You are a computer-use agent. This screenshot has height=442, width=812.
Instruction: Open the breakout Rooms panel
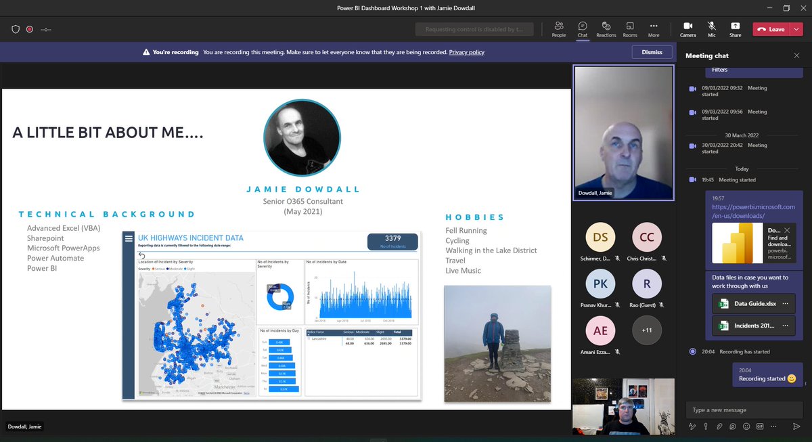tap(630, 29)
